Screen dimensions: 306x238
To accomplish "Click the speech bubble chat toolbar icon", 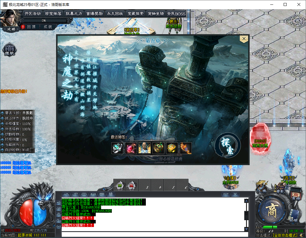I will (x=102, y=194).
